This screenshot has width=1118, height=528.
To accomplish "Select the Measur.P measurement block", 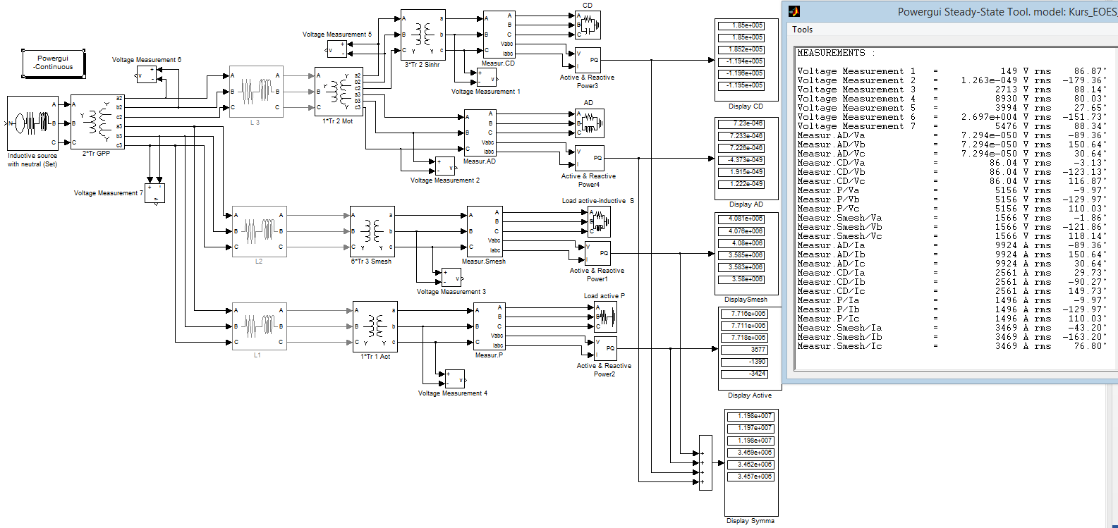I will [490, 326].
